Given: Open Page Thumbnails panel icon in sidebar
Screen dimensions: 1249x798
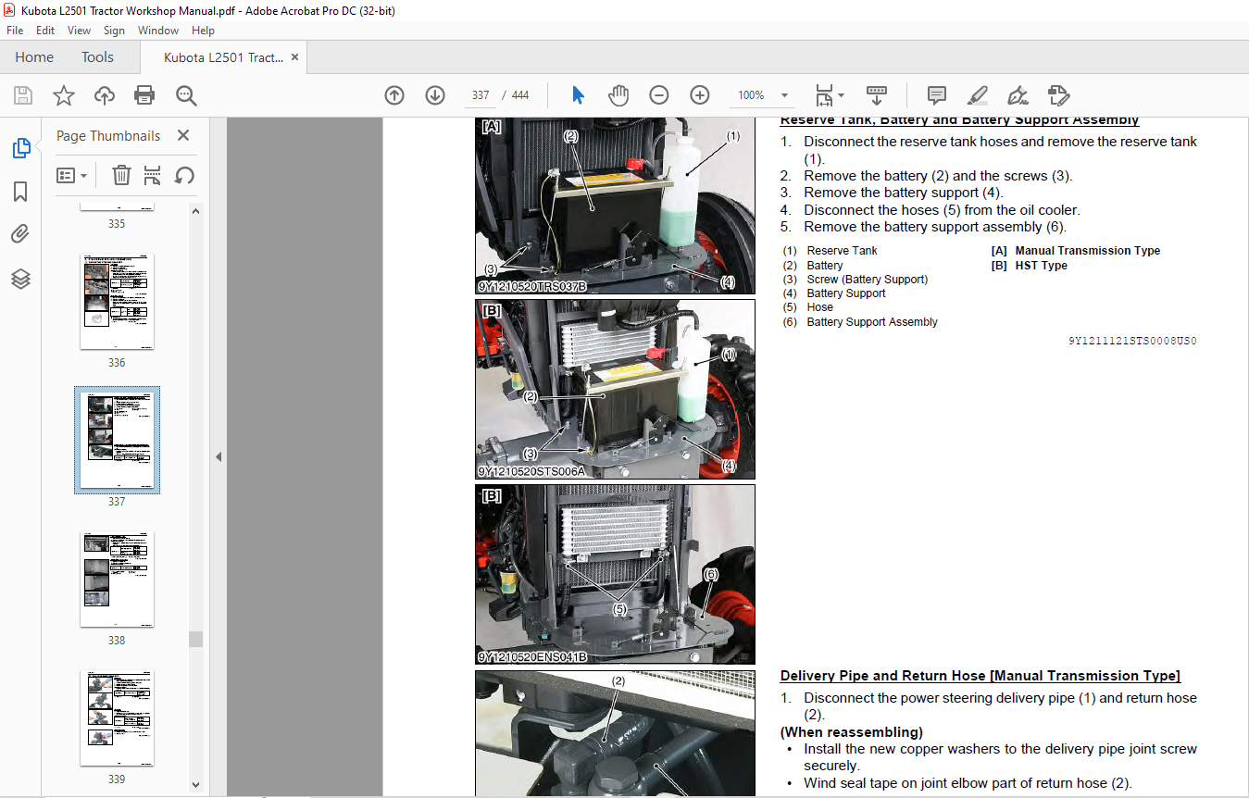Looking at the screenshot, I should tap(20, 147).
